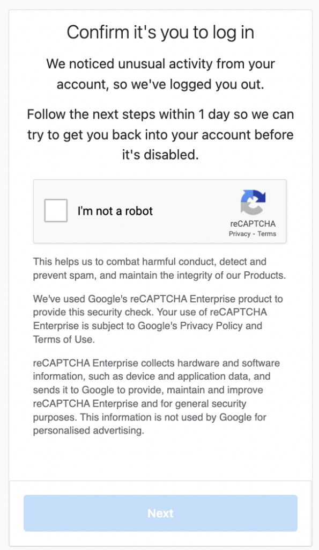The height and width of the screenshot is (550, 319).
Task: Click the blank area inside the reCAPTCHA widget
Action: click(191, 211)
